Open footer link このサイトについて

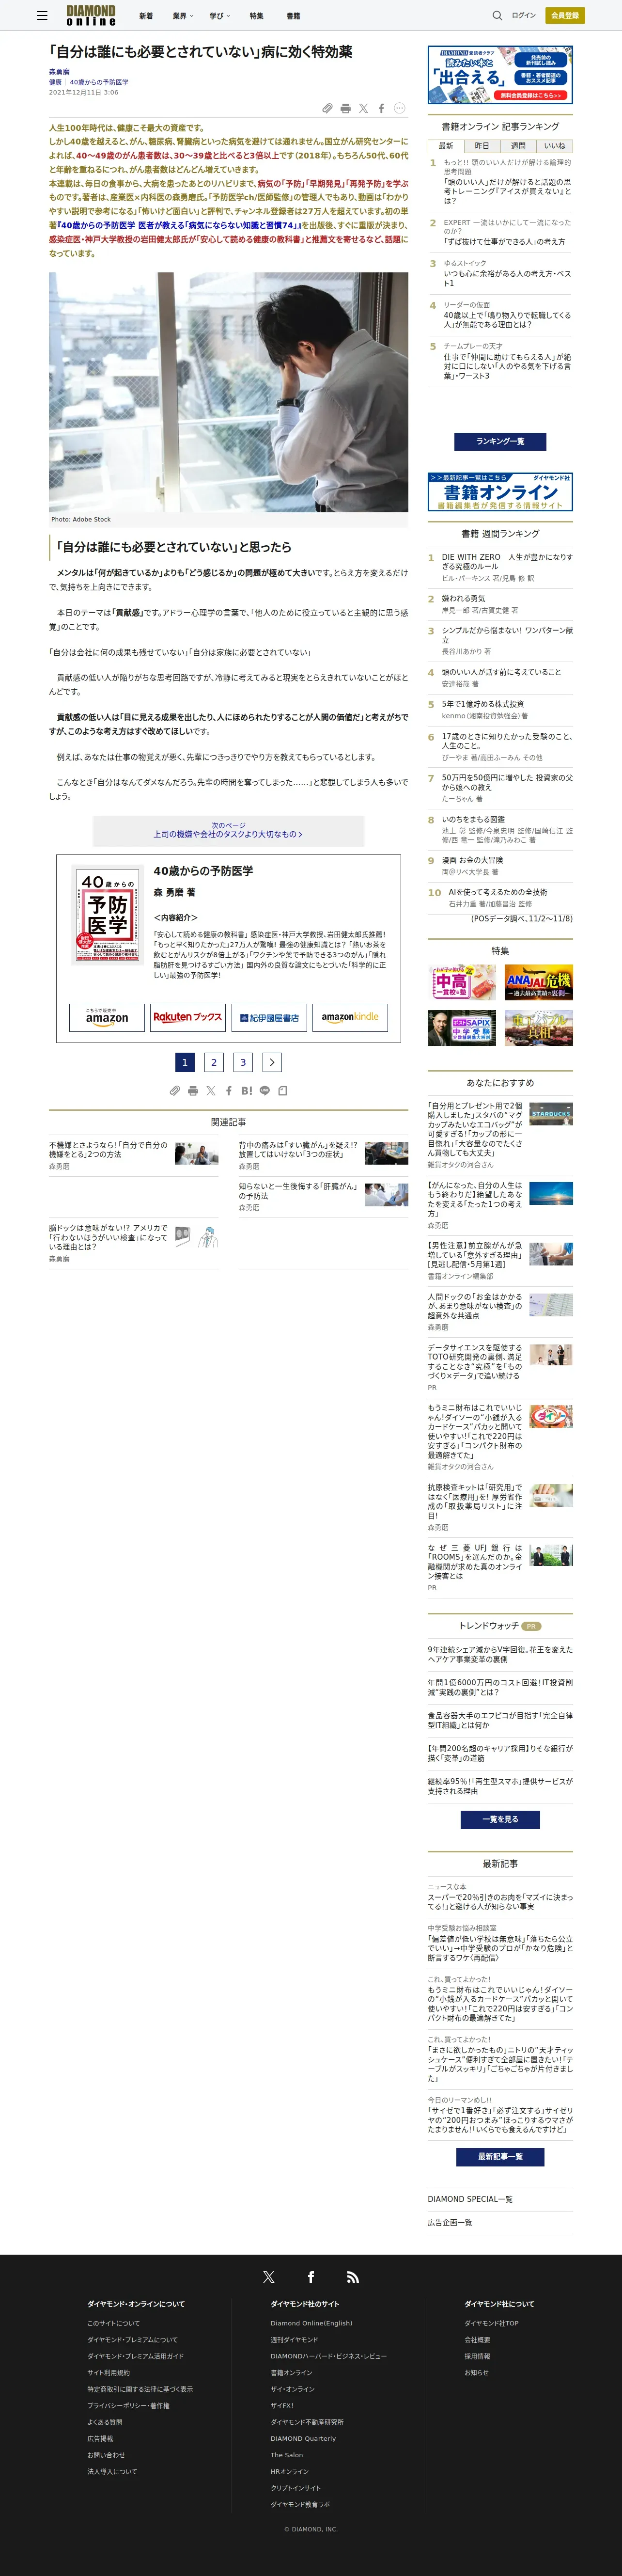[x=113, y=2323]
